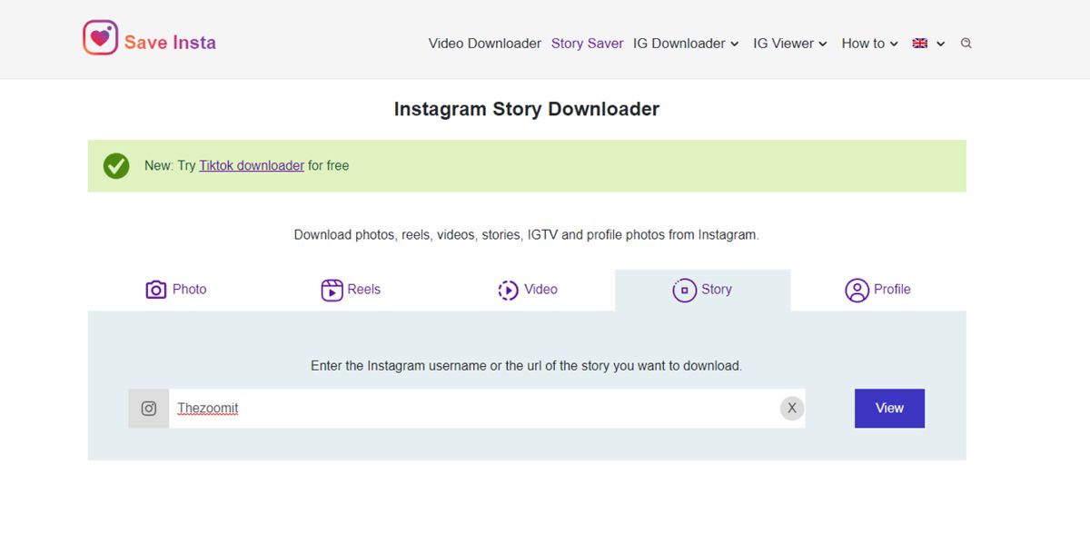Go to the Save Insta home text link
Screen dimensions: 1090x533
(x=170, y=42)
